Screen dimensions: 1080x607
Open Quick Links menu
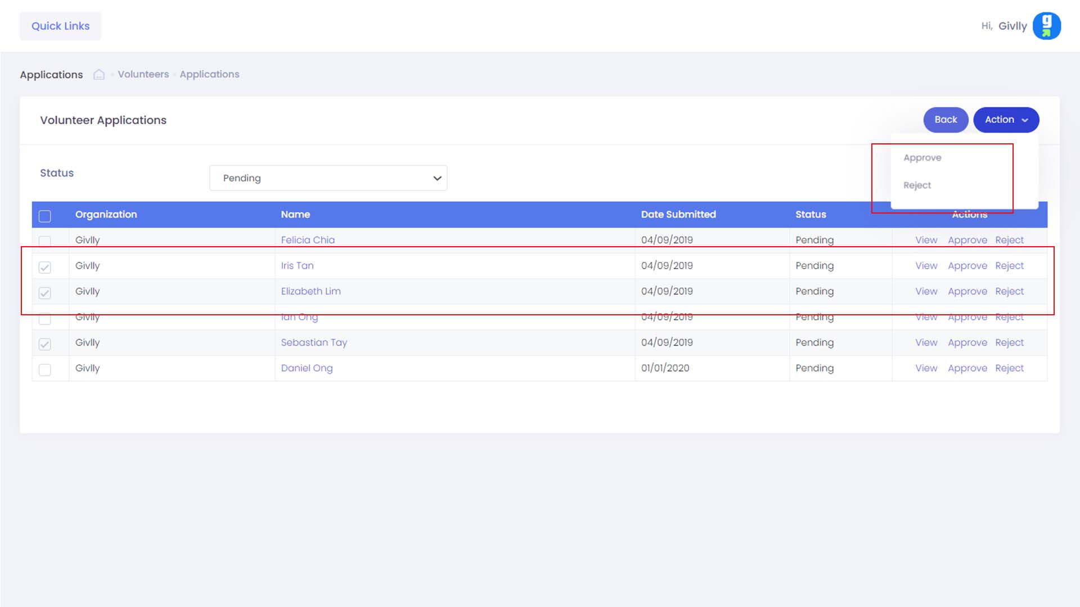pos(60,26)
